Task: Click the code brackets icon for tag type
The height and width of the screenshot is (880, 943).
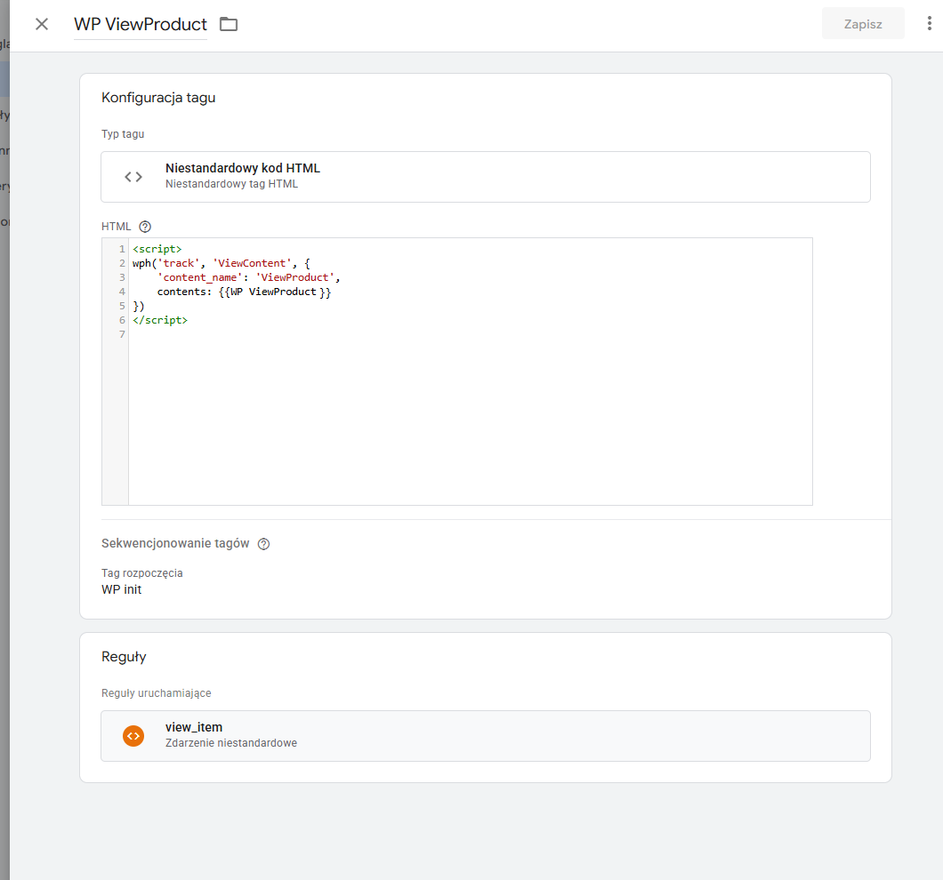Action: pyautogui.click(x=133, y=177)
